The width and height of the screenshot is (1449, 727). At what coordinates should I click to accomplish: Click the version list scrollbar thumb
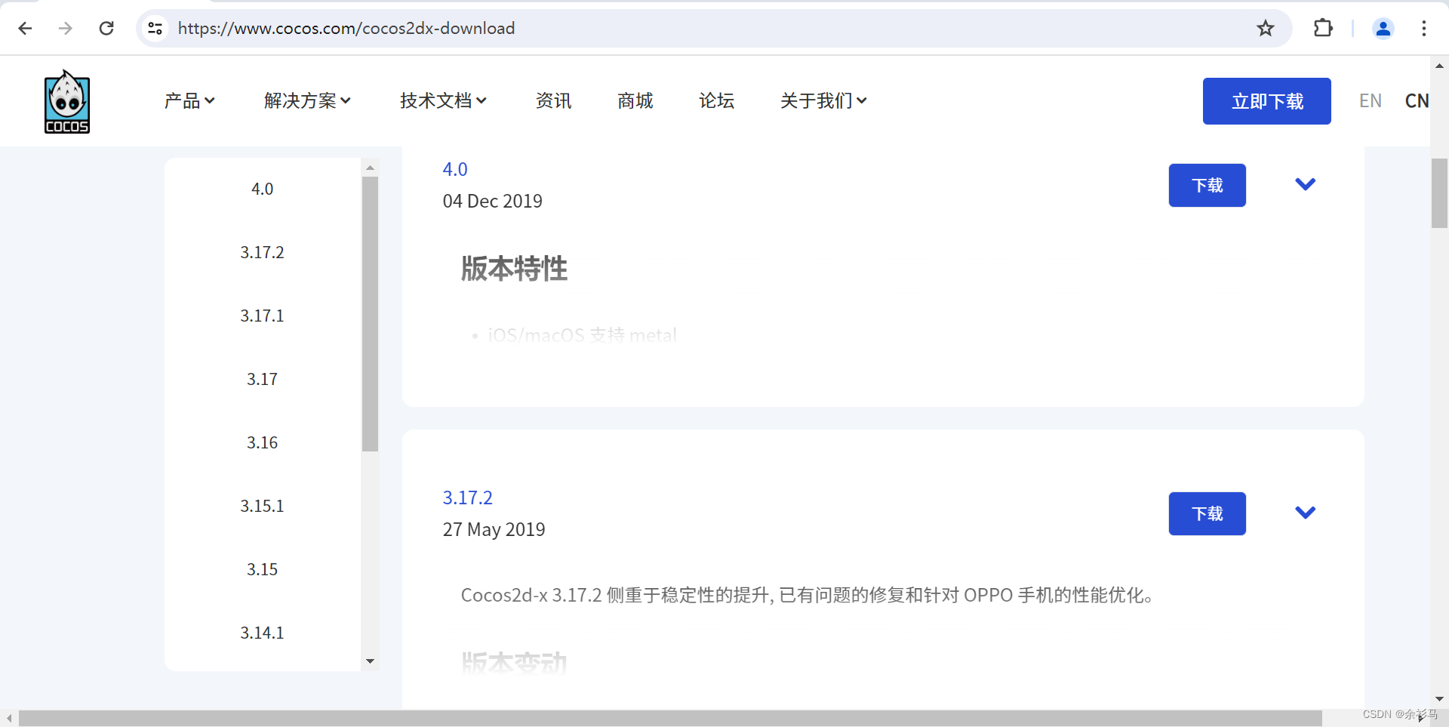370,314
